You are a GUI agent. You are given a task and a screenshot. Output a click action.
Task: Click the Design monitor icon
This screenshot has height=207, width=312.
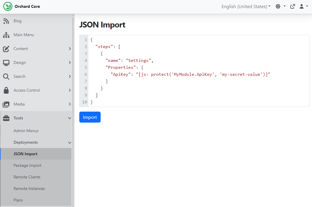click(6, 63)
